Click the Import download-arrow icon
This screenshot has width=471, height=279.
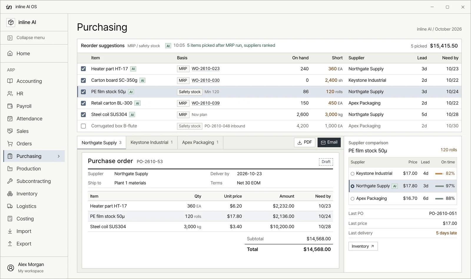pyautogui.click(x=10, y=231)
